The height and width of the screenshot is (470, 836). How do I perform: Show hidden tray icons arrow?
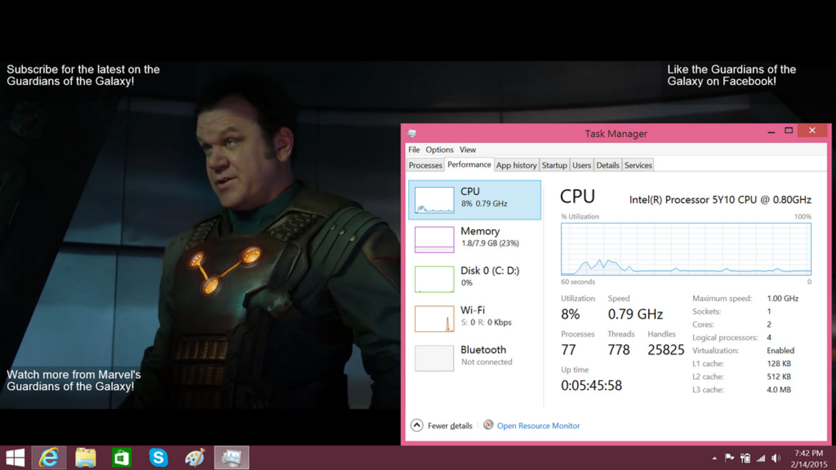pos(715,459)
